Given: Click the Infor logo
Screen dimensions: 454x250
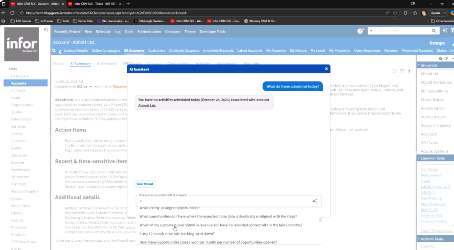Looking at the screenshot, I should click(x=22, y=44).
